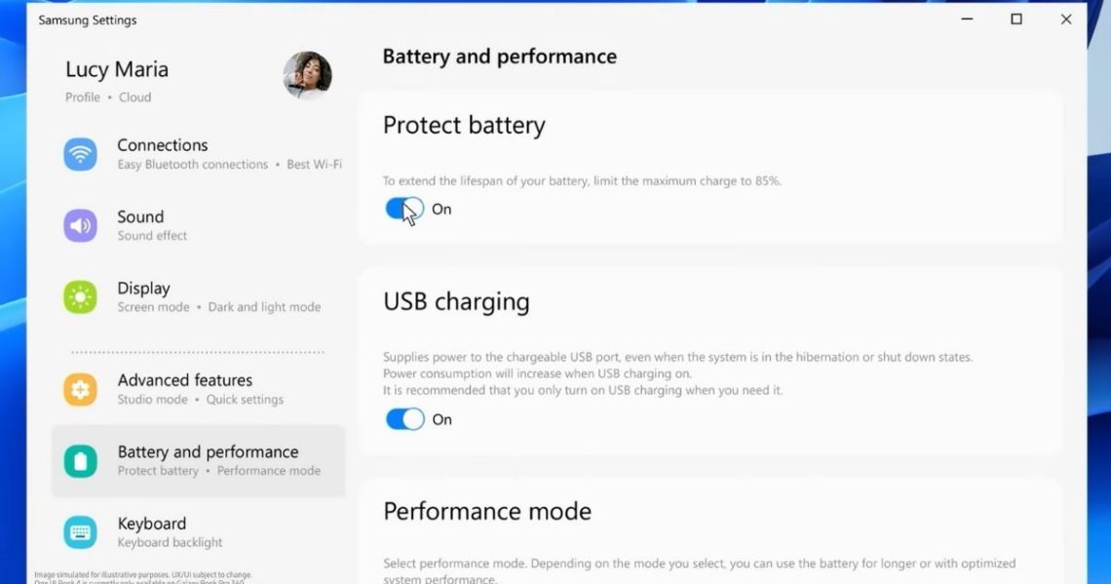This screenshot has height=584, width=1111.
Task: Click the Keyboard icon in the sidebar
Action: pos(80,531)
